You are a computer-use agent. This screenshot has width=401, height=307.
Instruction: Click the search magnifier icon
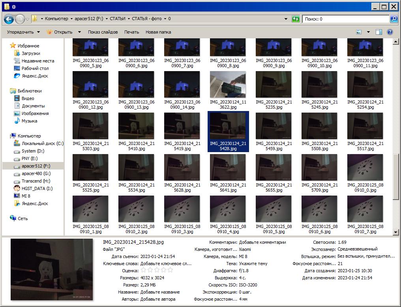click(394, 19)
